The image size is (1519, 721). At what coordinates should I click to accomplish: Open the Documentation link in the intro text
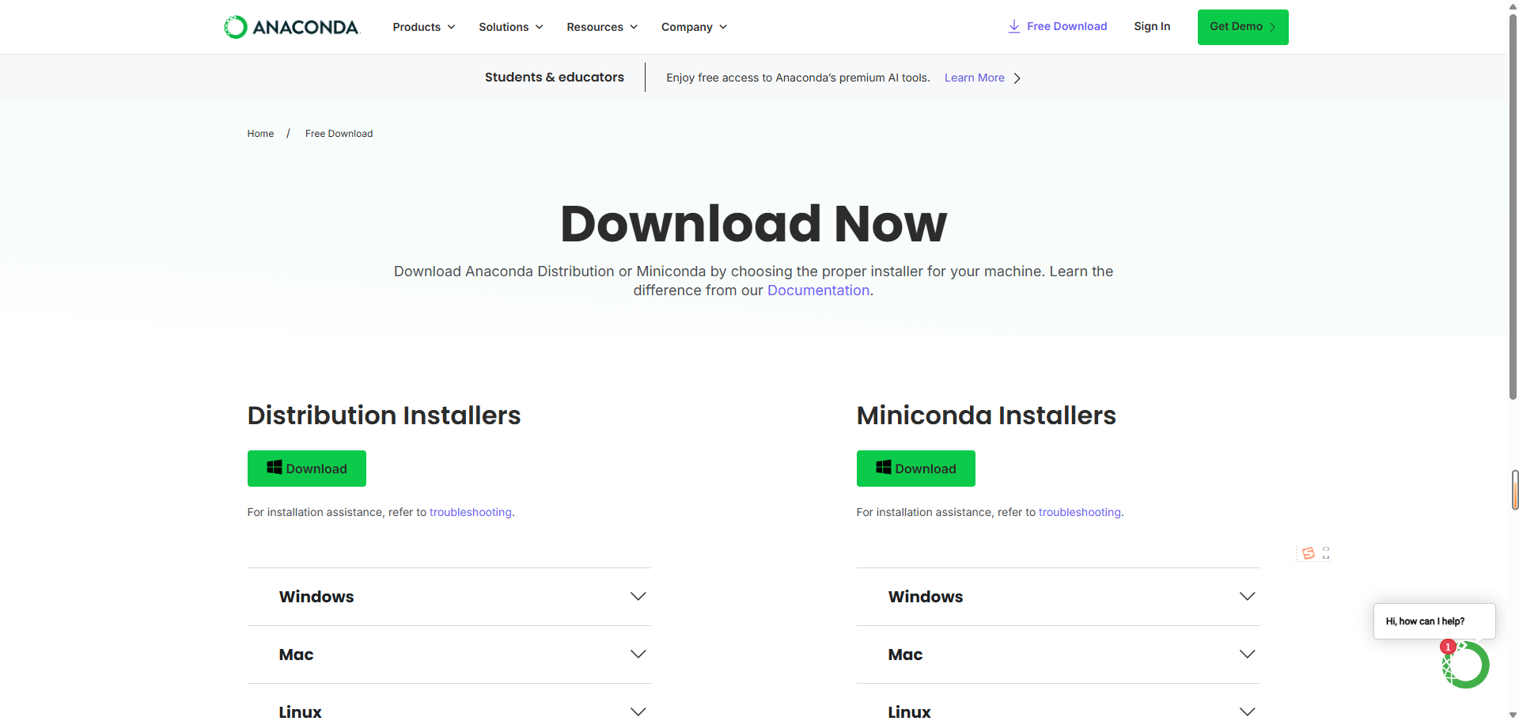click(818, 290)
